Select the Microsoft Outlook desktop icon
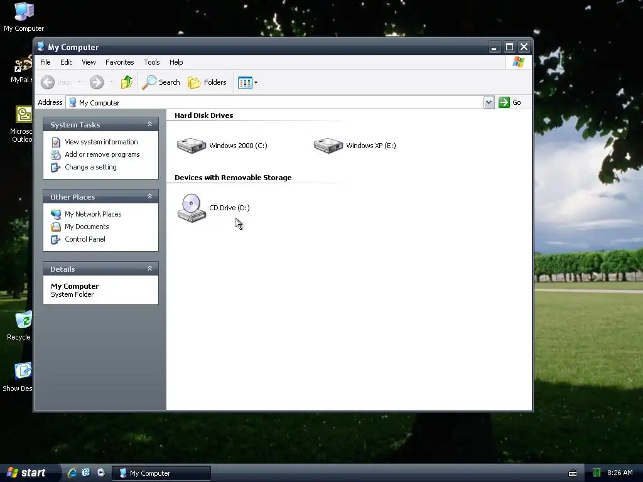 click(21, 125)
